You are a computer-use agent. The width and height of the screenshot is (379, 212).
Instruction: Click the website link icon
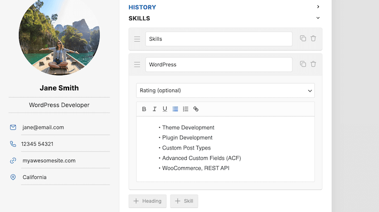point(13,161)
